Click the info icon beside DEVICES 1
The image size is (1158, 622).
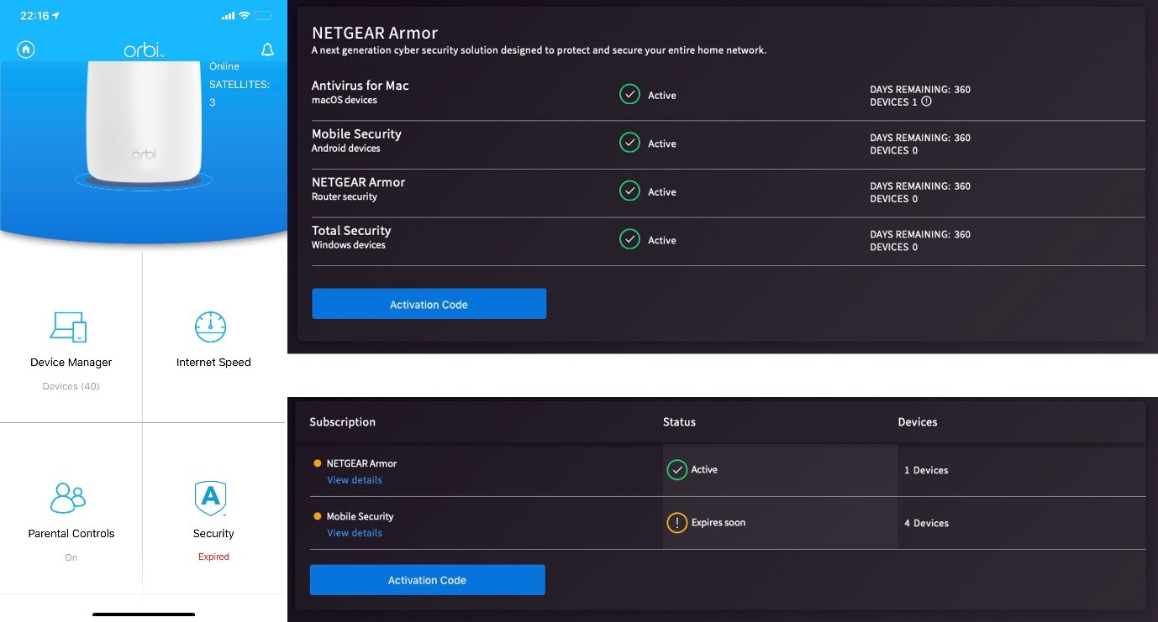926,102
